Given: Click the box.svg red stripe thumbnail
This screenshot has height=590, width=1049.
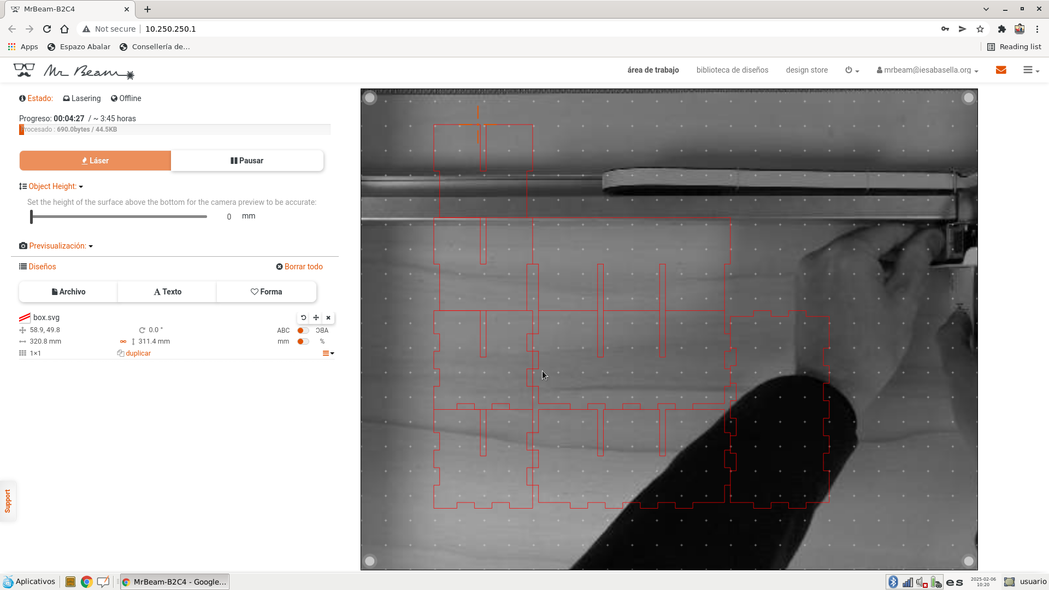Looking at the screenshot, I should point(25,317).
